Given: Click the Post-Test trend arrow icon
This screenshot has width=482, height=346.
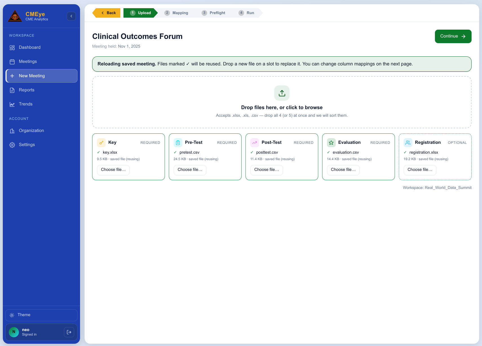Looking at the screenshot, I should (255, 143).
